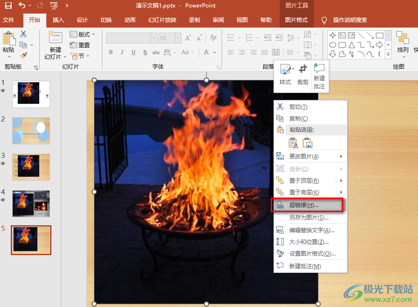This screenshot has width=418, height=307.
Task: Select the oval shape in shapes gallery
Action: point(332,45)
